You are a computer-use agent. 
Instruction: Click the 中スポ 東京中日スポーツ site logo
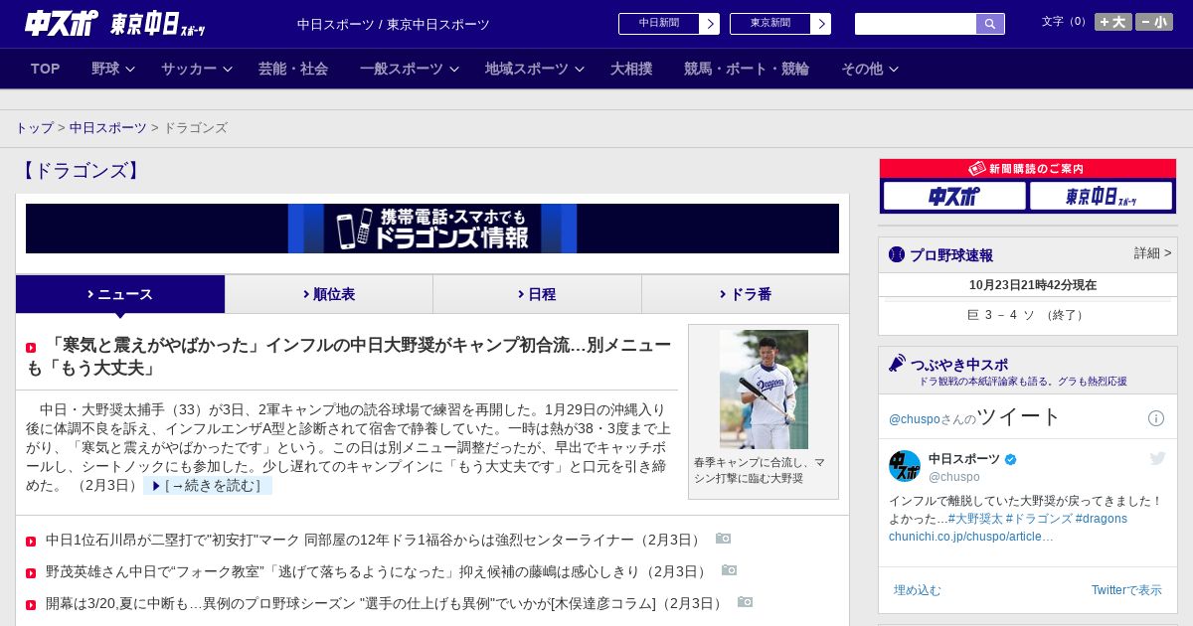(115, 24)
